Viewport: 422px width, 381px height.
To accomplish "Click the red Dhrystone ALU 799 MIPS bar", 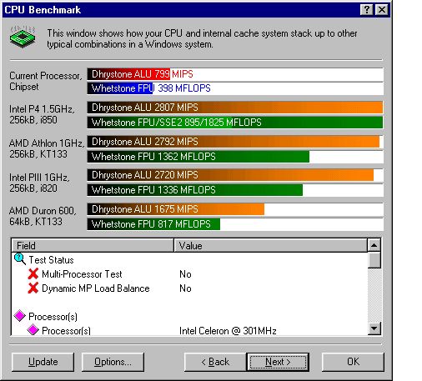I will coord(128,74).
